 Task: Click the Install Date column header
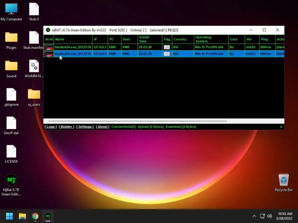pyautogui.click(x=150, y=39)
